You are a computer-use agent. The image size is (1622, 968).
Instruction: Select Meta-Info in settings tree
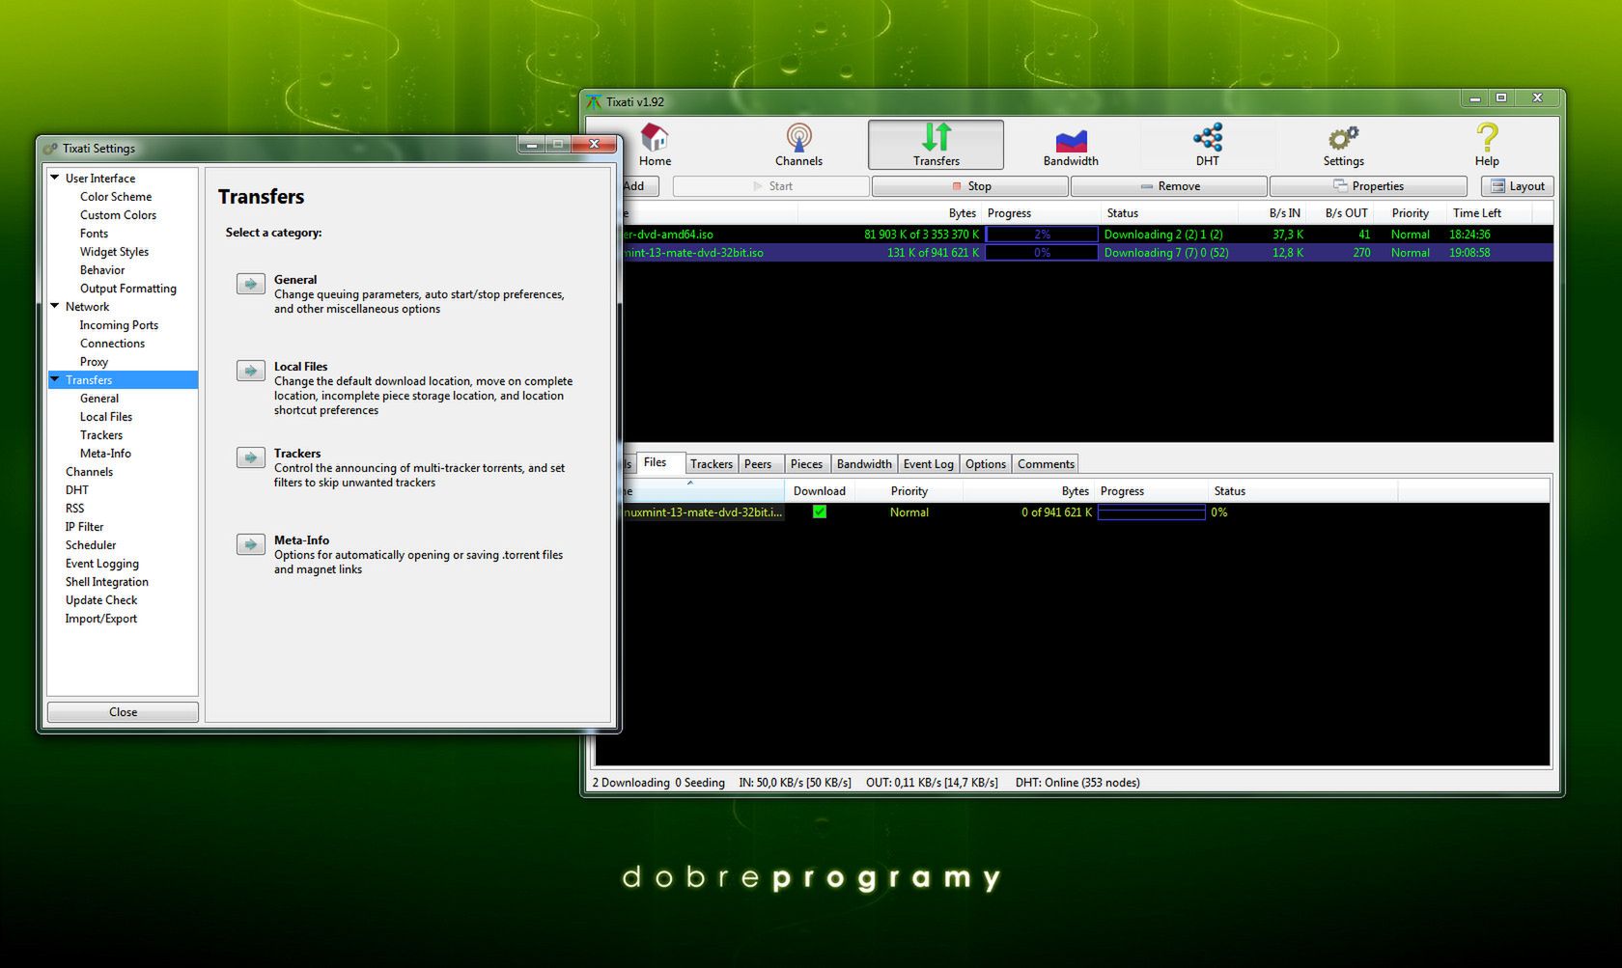(105, 453)
